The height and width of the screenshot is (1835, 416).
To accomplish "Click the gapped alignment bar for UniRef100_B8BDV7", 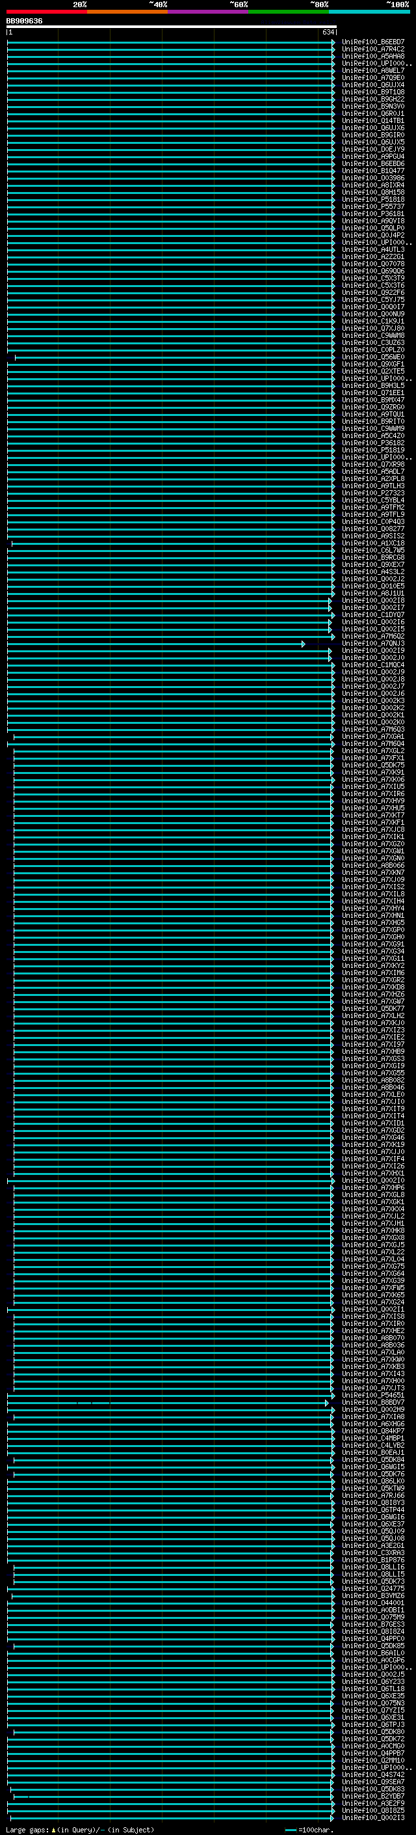I will 168,1403.
